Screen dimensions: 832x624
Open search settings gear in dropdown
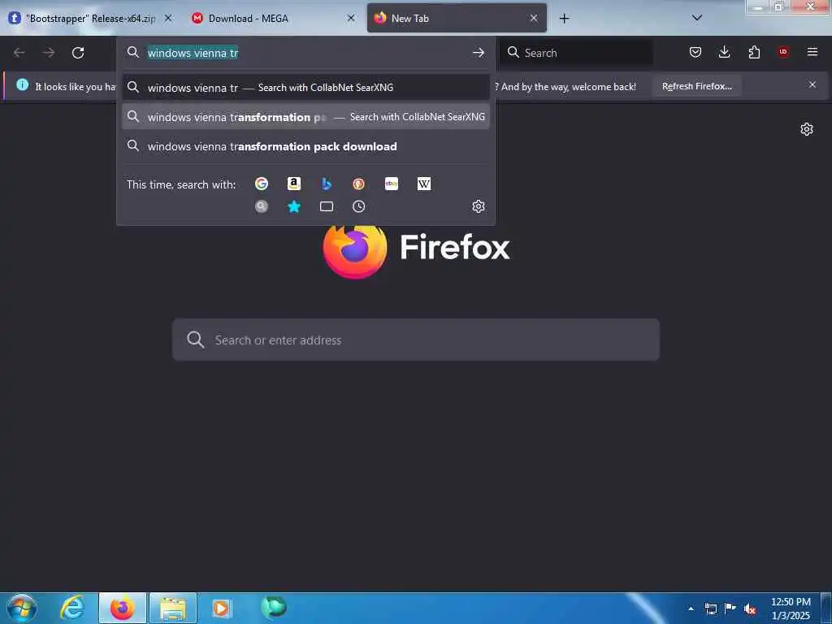click(478, 206)
